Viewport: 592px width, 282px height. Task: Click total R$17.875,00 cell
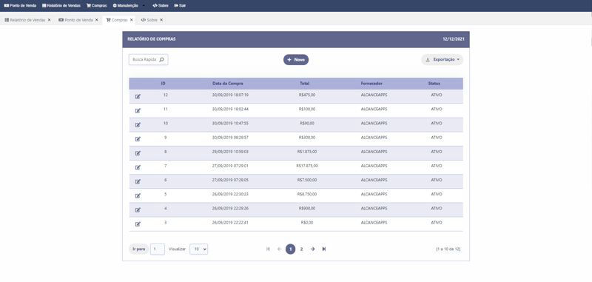(x=307, y=166)
